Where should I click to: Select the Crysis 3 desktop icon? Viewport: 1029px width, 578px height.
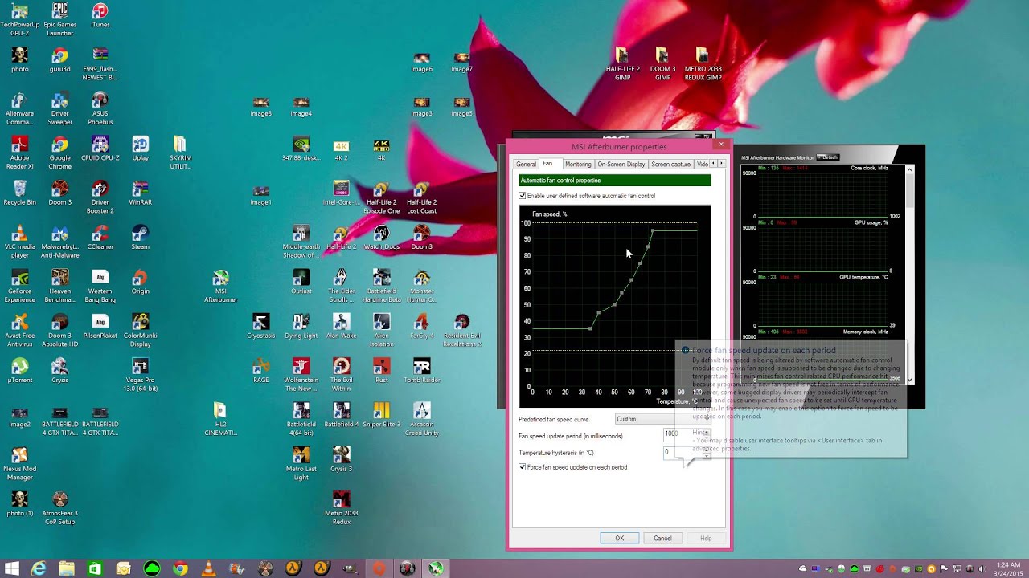click(341, 460)
